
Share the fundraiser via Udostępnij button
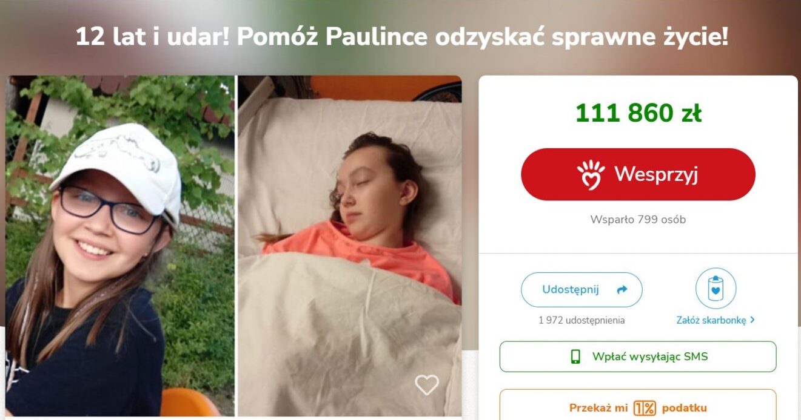click(x=581, y=290)
